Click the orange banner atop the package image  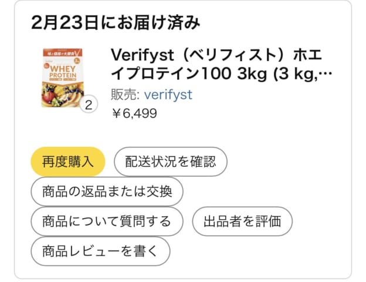[61, 52]
